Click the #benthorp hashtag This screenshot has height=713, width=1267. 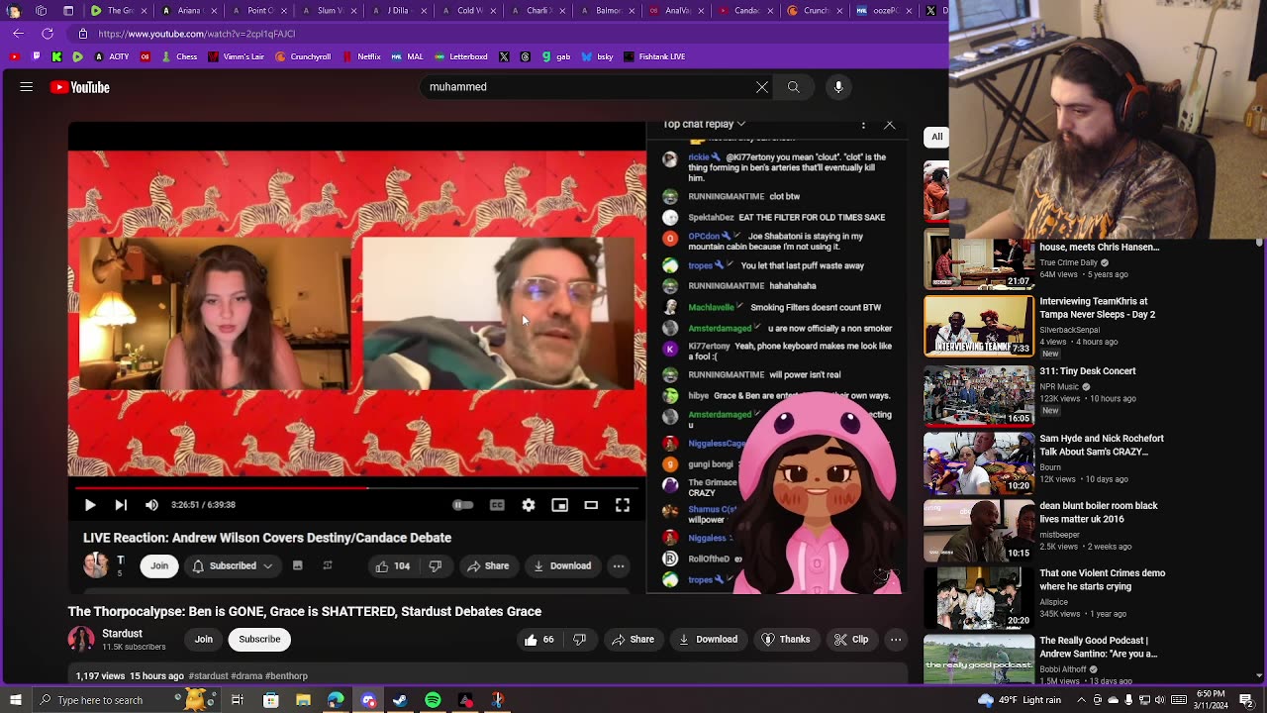pos(287,676)
